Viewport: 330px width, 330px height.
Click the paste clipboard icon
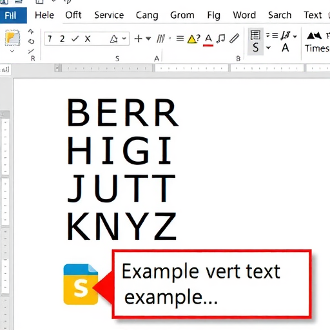[x=13, y=38]
